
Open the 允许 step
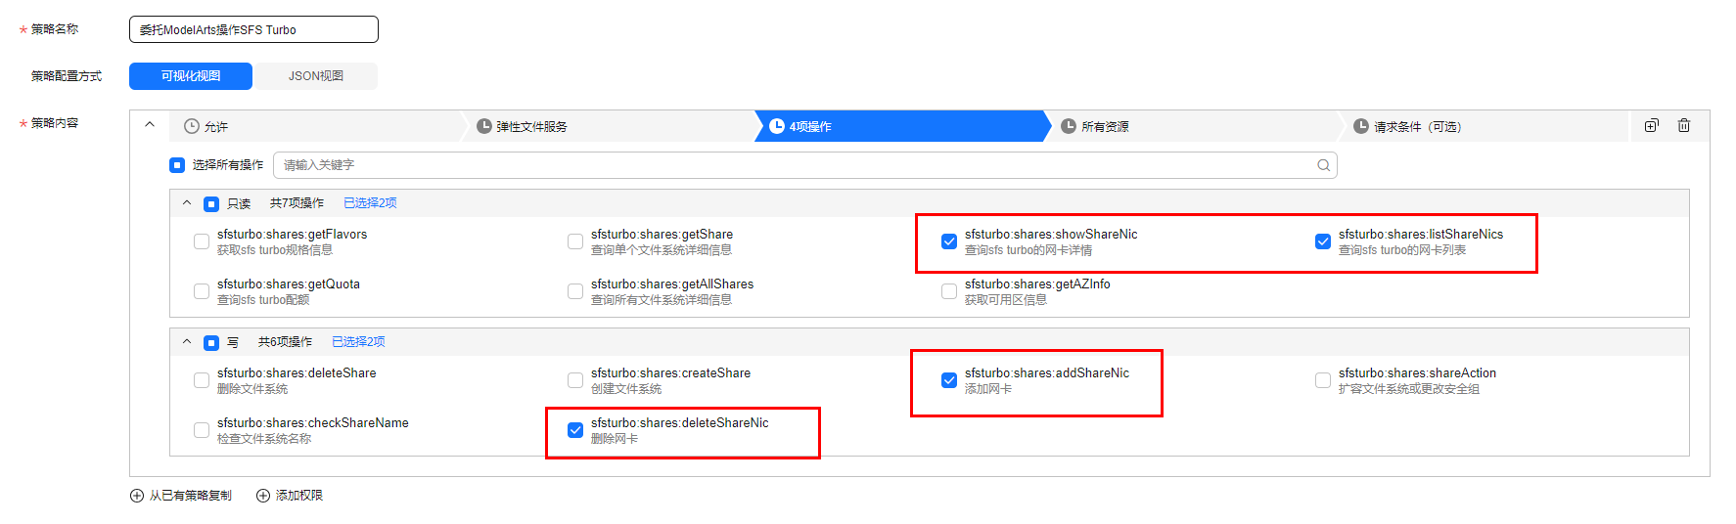pos(317,126)
